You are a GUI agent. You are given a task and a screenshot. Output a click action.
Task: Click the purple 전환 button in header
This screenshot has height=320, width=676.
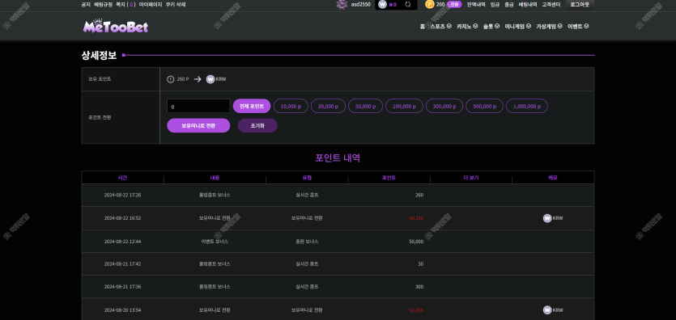click(x=454, y=4)
